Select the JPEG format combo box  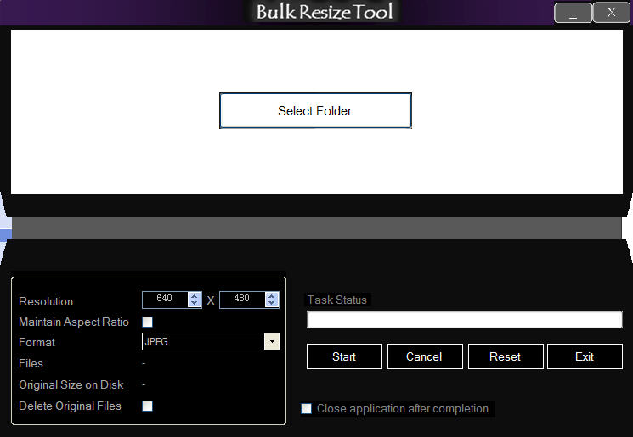(202, 342)
